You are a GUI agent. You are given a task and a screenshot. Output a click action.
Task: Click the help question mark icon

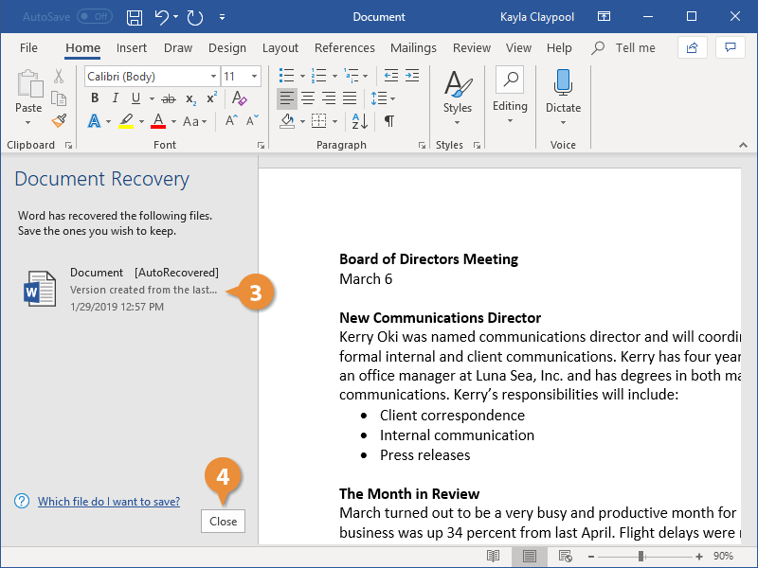pos(22,501)
